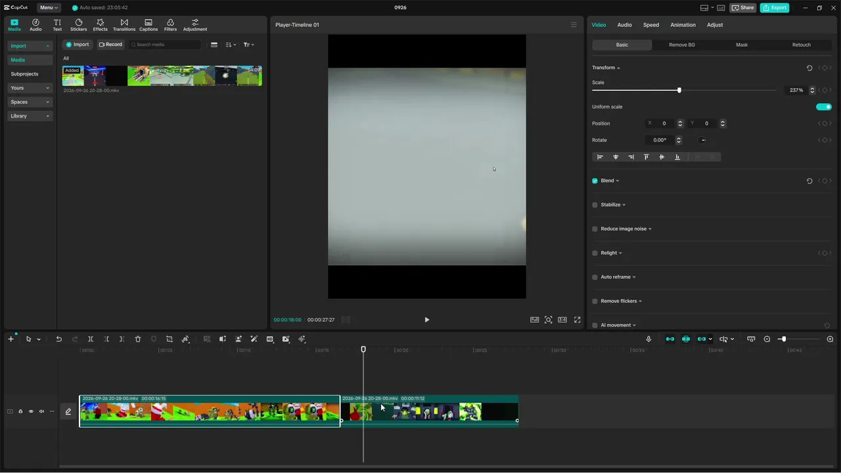
Task: Click the Export button
Action: (775, 8)
